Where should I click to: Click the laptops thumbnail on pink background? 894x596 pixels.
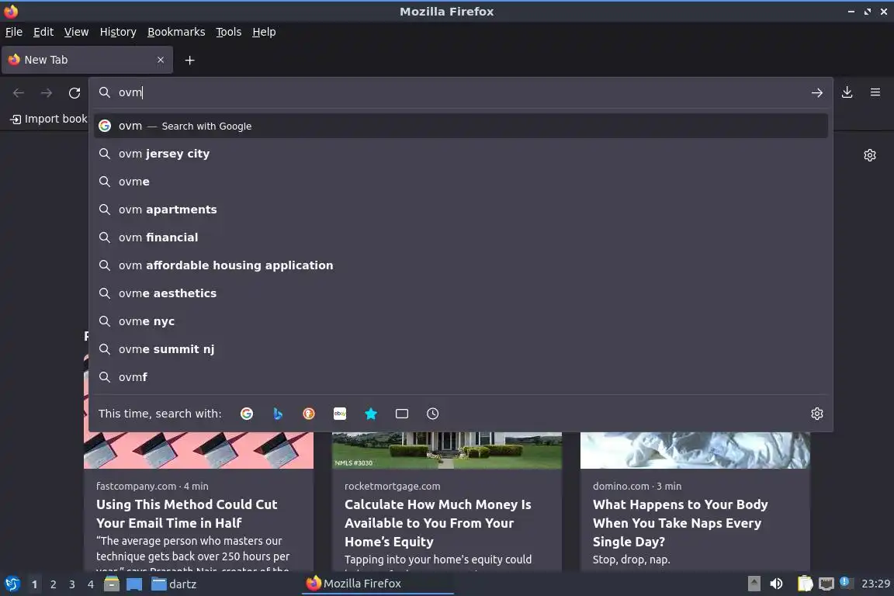[x=199, y=450]
